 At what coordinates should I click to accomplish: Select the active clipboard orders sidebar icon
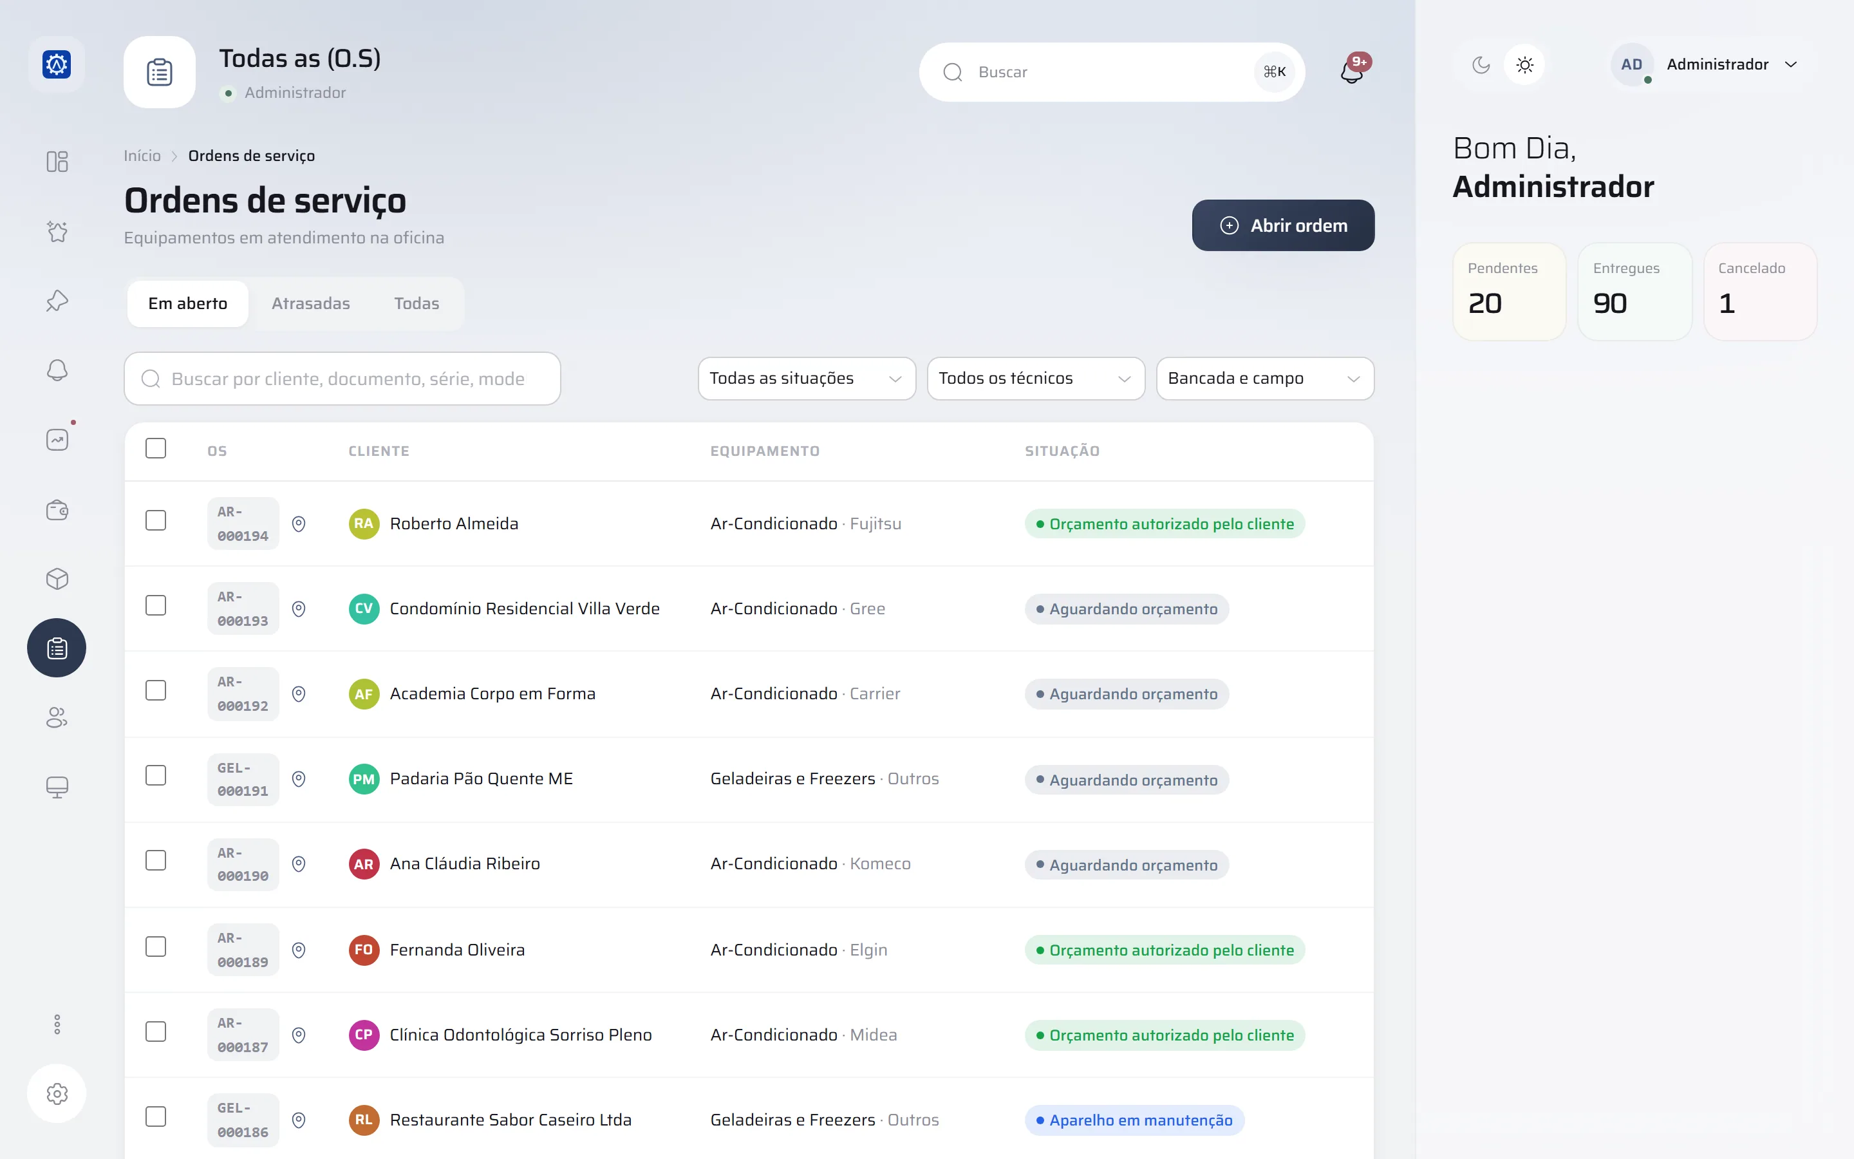(x=57, y=648)
